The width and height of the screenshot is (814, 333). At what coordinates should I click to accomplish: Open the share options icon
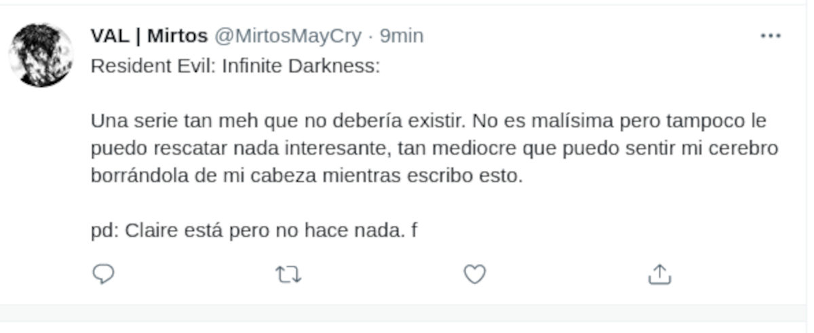point(659,274)
